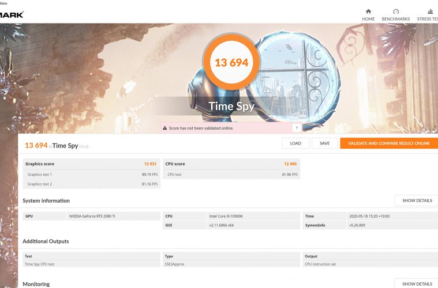
Task: Click the 13 694 score circle
Action: (231, 62)
